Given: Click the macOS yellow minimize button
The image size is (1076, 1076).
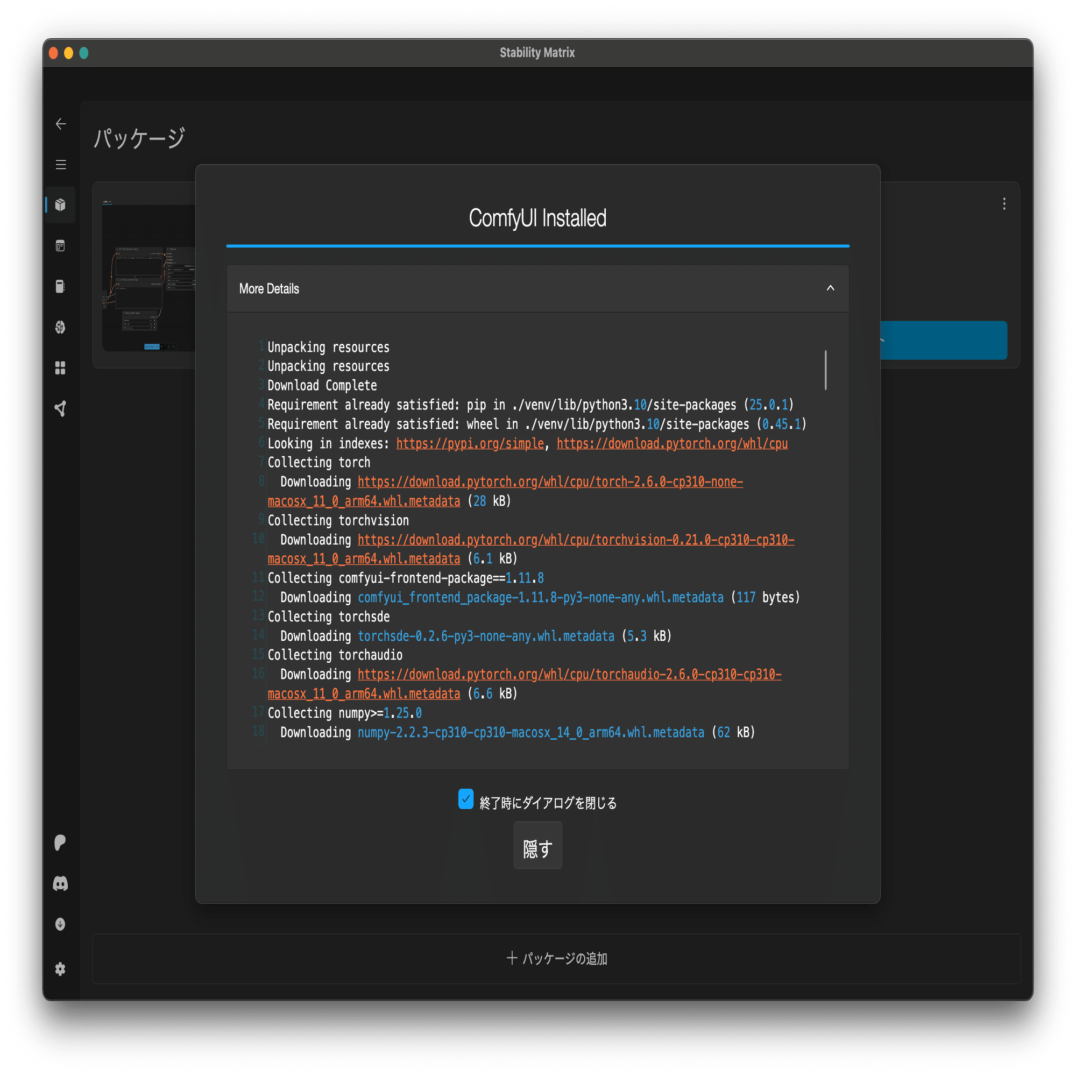Looking at the screenshot, I should click(68, 53).
